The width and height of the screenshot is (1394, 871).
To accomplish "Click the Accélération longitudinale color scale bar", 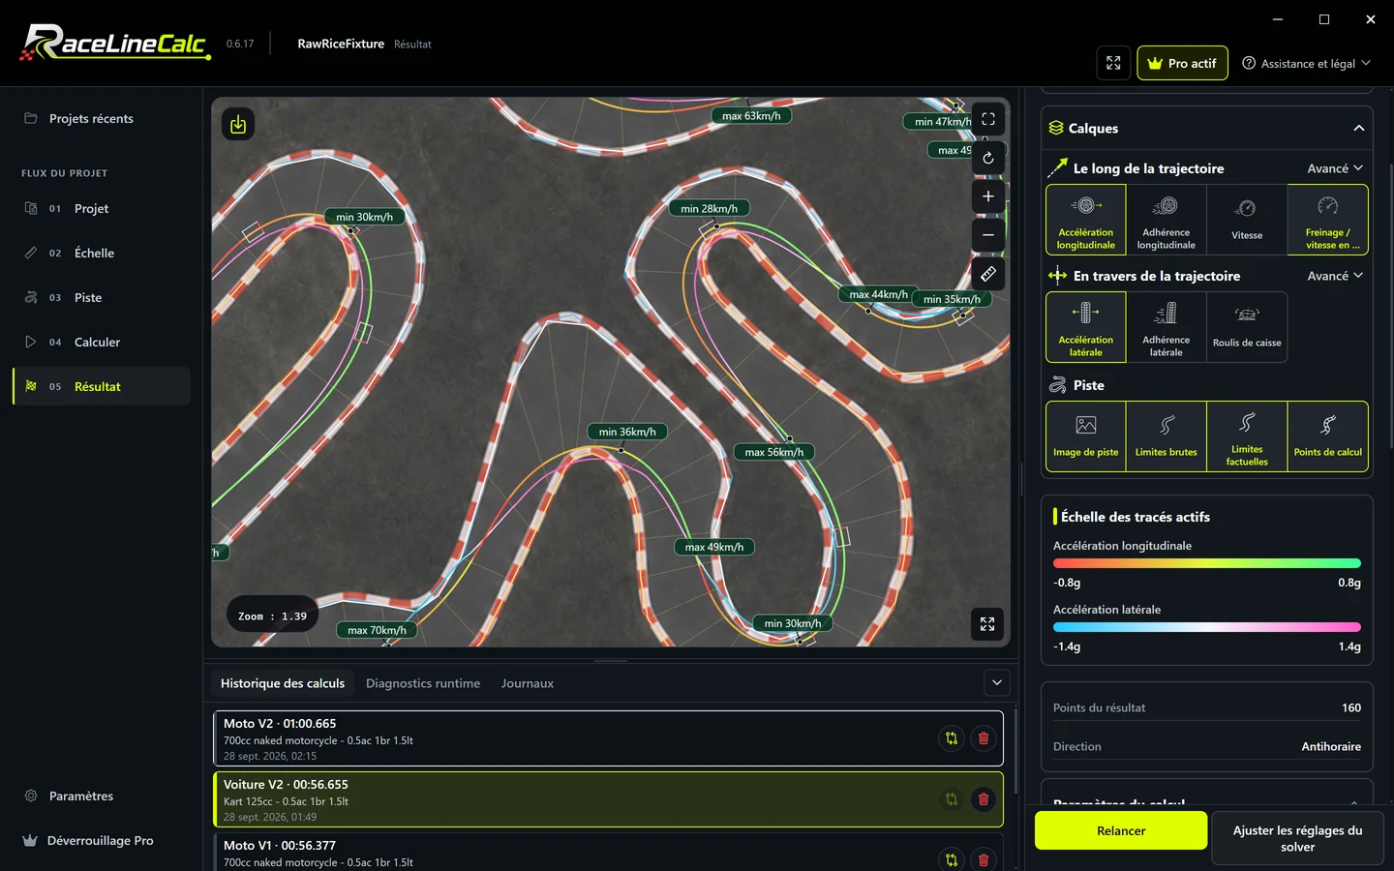I will tap(1207, 563).
